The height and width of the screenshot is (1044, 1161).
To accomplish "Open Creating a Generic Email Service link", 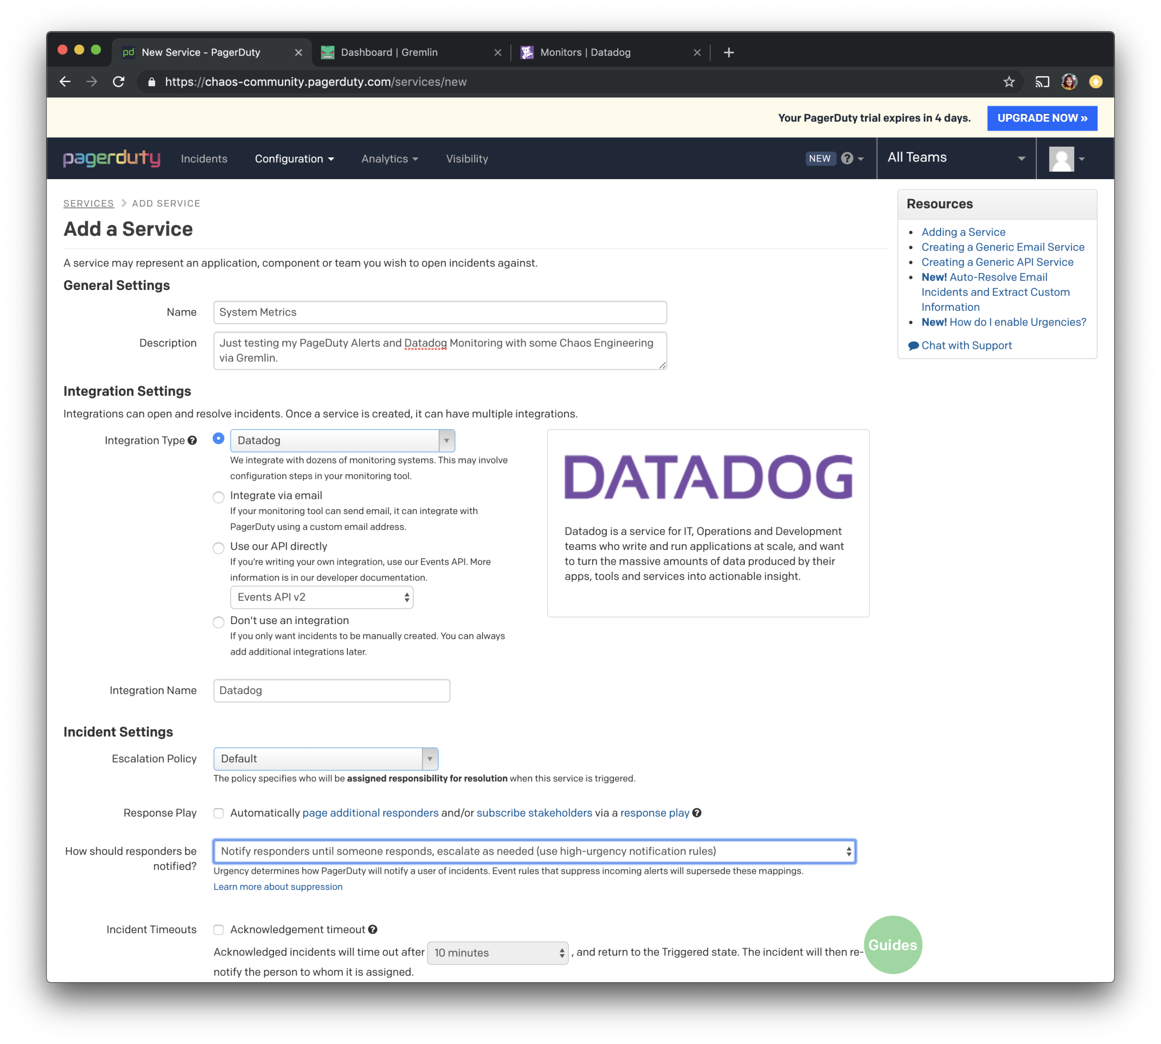I will click(x=1003, y=247).
